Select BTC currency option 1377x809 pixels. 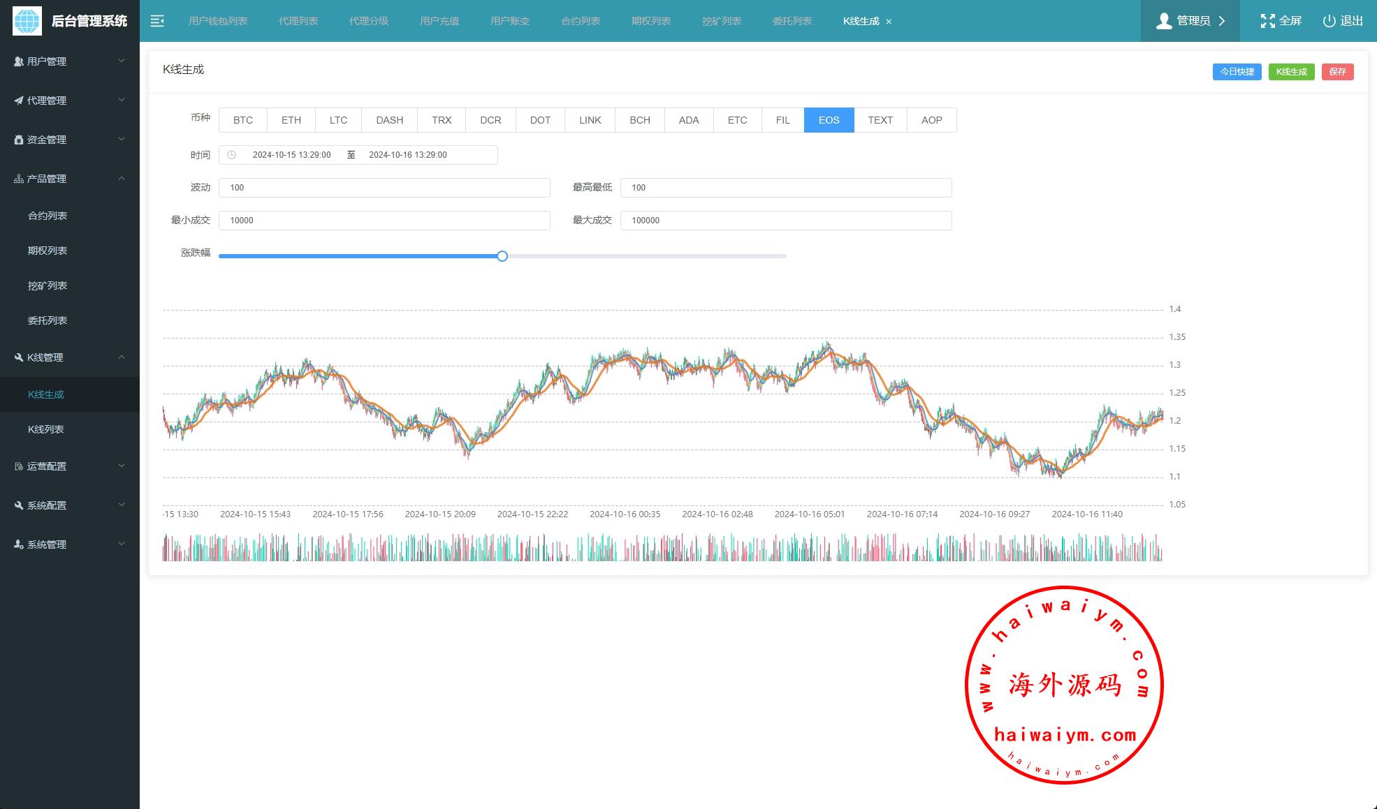coord(243,120)
